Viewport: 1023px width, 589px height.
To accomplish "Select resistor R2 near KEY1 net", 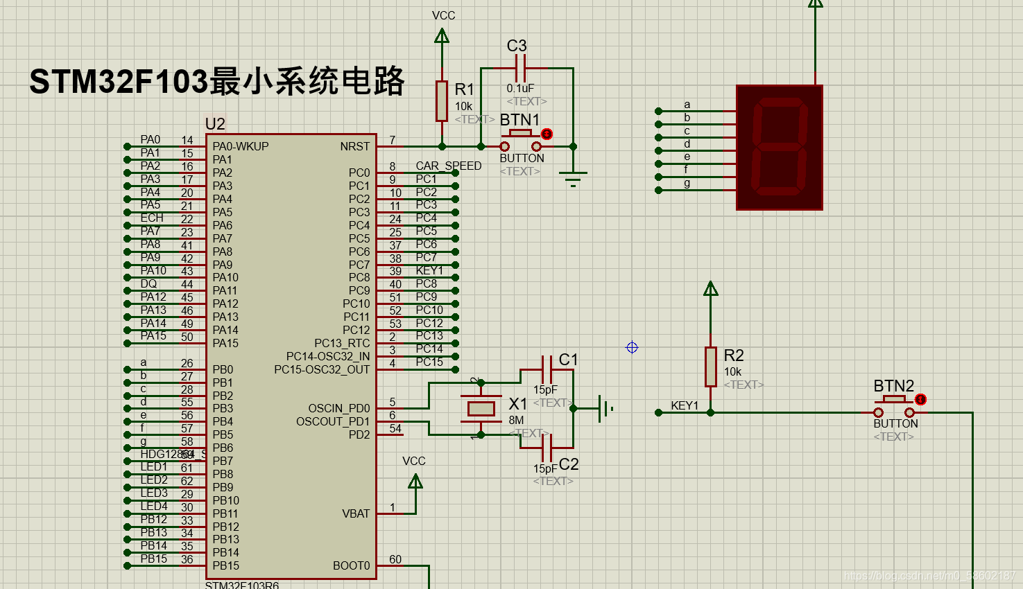I will pos(711,367).
